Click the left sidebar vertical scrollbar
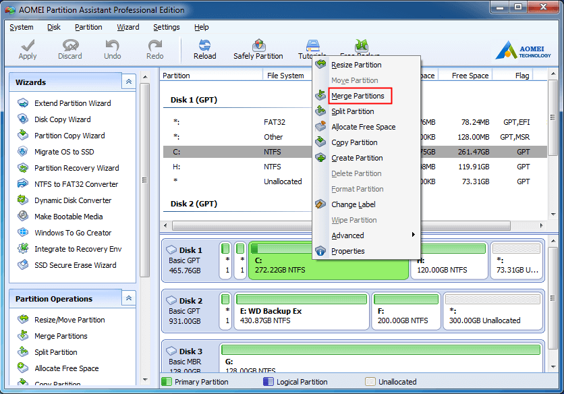The width and height of the screenshot is (564, 394). [x=144, y=180]
